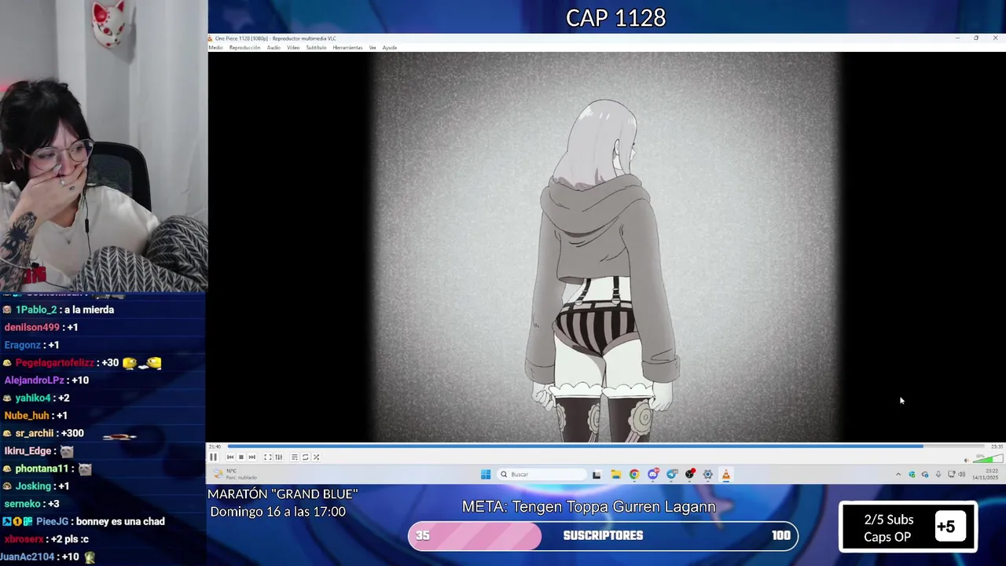Toggle loop mode in VLC
The image size is (1006, 566).
(306, 457)
